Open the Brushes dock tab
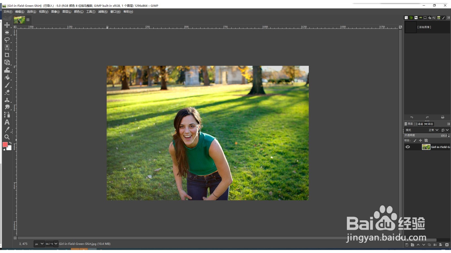Image resolution: width=451 pixels, height=253 pixels. point(406,18)
